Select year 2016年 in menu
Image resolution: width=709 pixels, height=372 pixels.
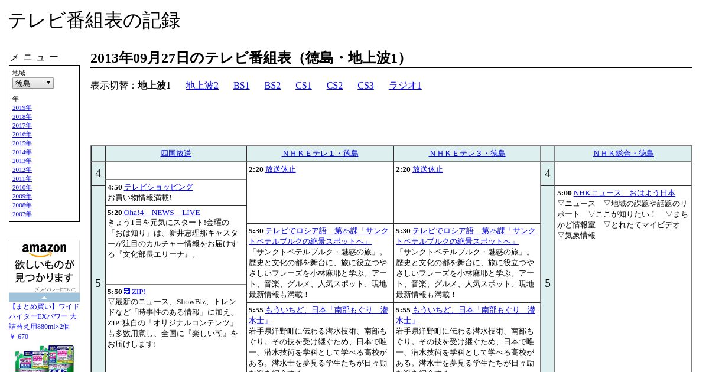(22, 134)
